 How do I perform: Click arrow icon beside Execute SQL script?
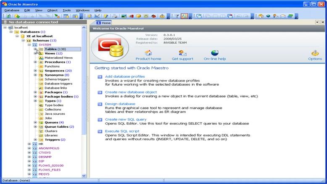tap(100, 131)
